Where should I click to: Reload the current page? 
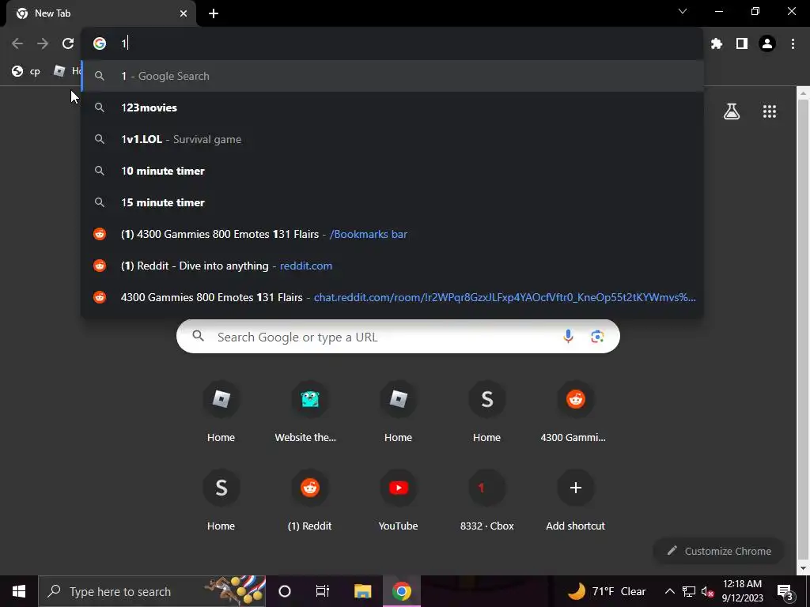click(x=68, y=43)
